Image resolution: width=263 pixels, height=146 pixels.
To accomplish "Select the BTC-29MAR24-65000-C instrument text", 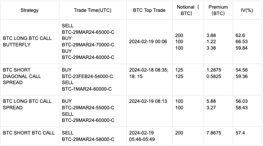I will pyautogui.click(x=88, y=32).
